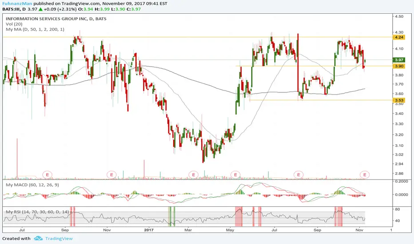Image resolution: width=414 pixels, height=244 pixels.
Task: Click the H:3.99 high price value
Action: (102, 9)
